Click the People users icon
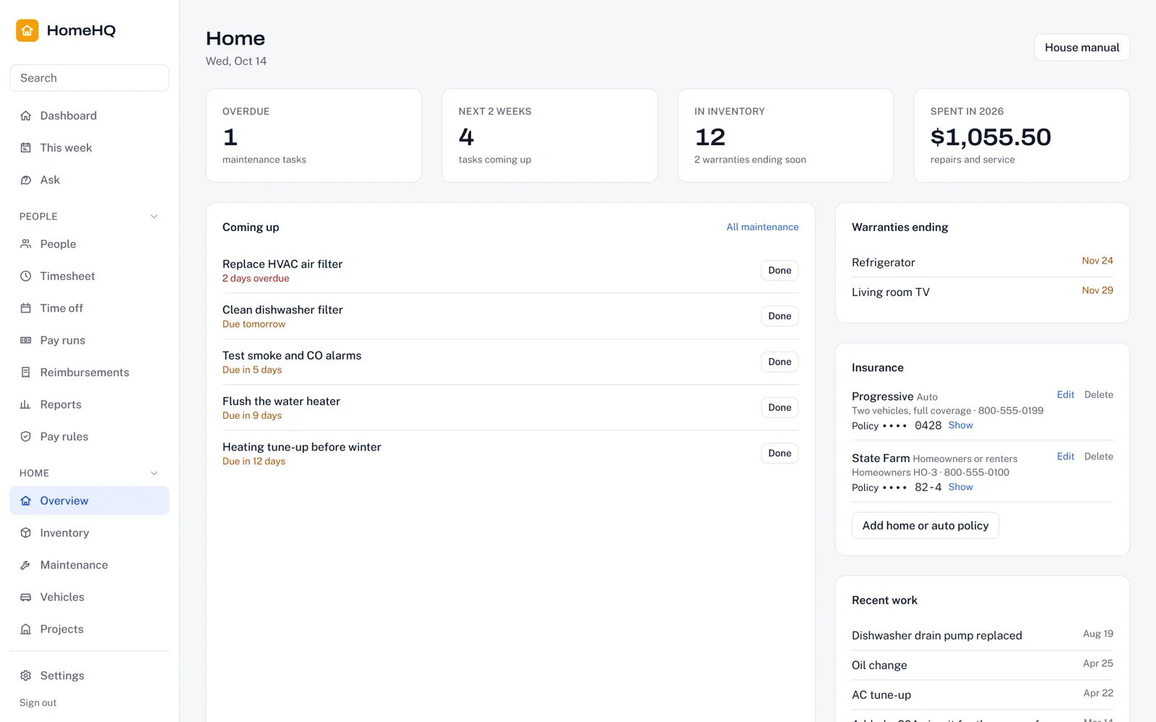1156x722 pixels. (26, 244)
